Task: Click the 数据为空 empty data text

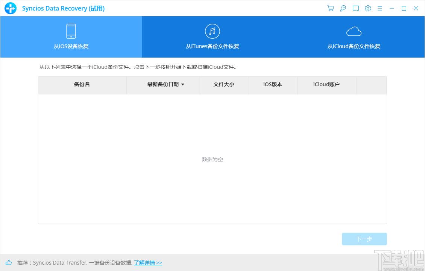Action: (212, 159)
